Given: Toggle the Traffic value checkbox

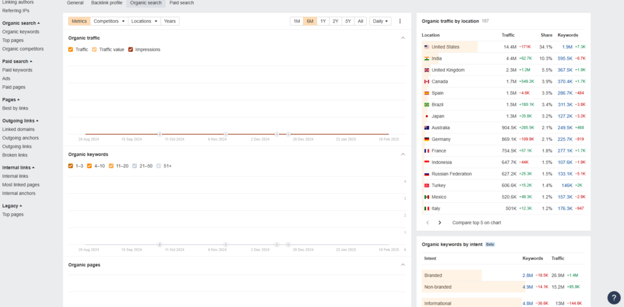Looking at the screenshot, I should (x=94, y=50).
